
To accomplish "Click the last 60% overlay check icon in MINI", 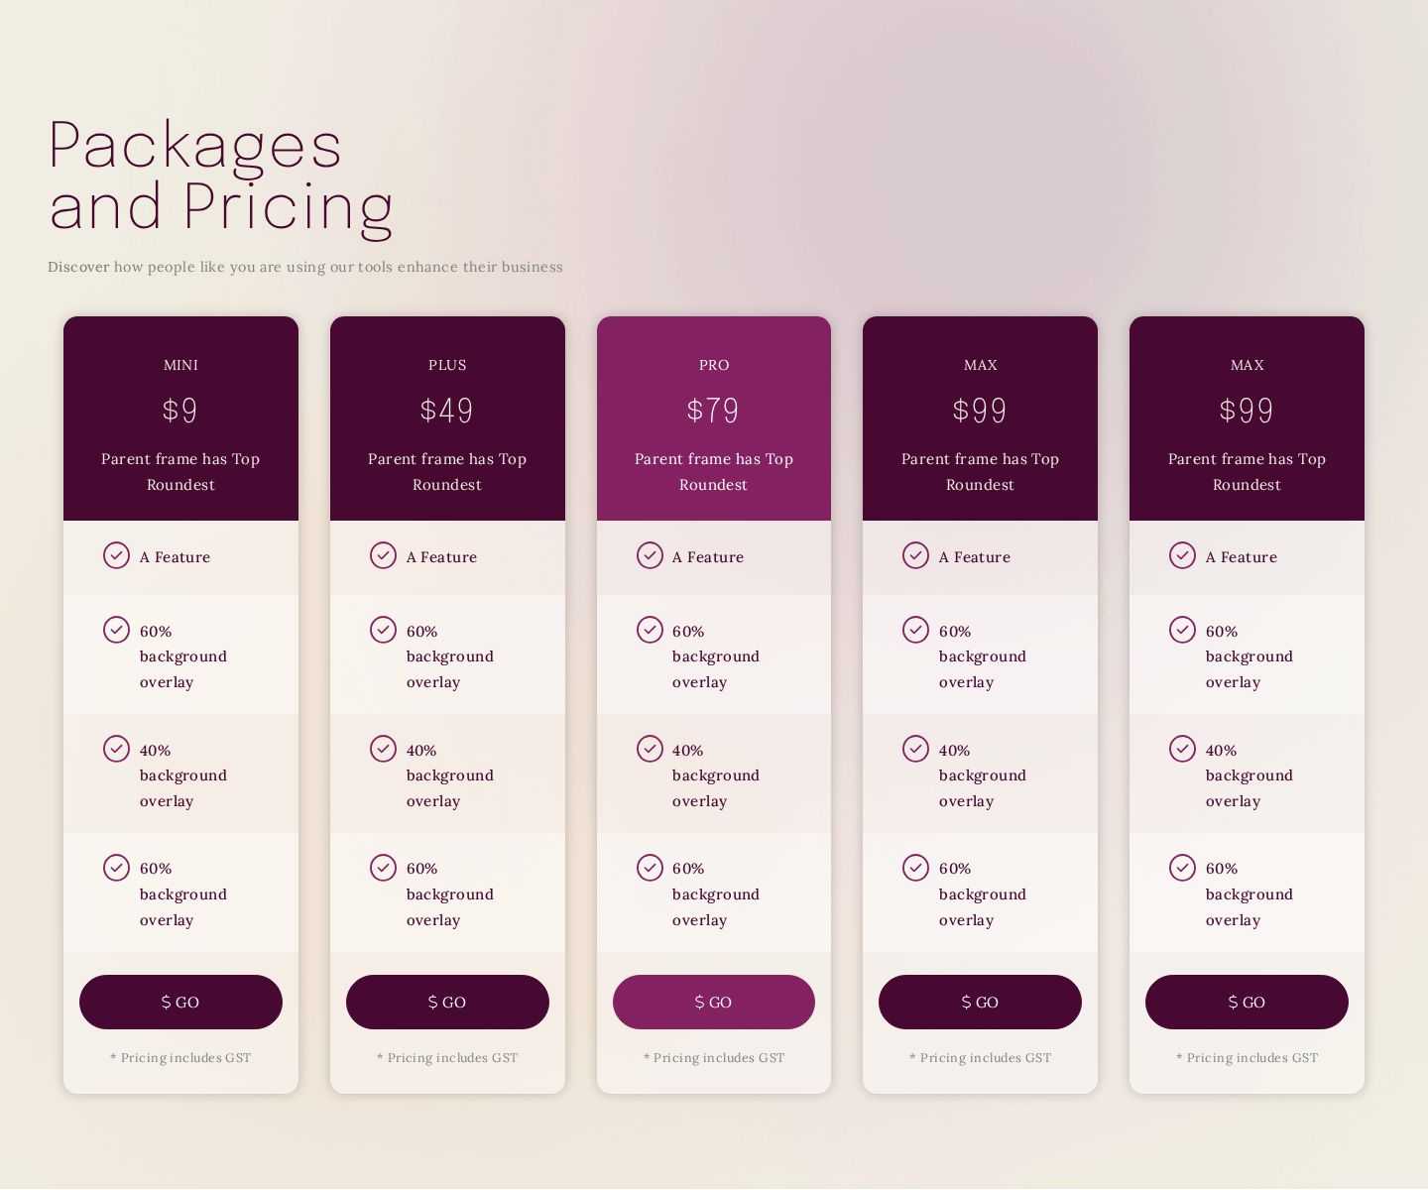I will 116,868.
